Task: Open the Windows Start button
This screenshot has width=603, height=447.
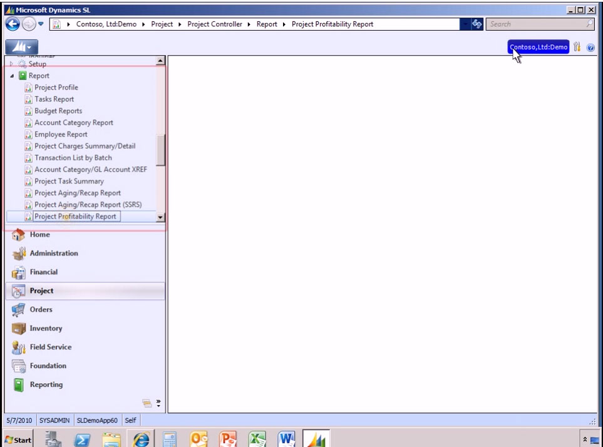Action: (x=18, y=439)
